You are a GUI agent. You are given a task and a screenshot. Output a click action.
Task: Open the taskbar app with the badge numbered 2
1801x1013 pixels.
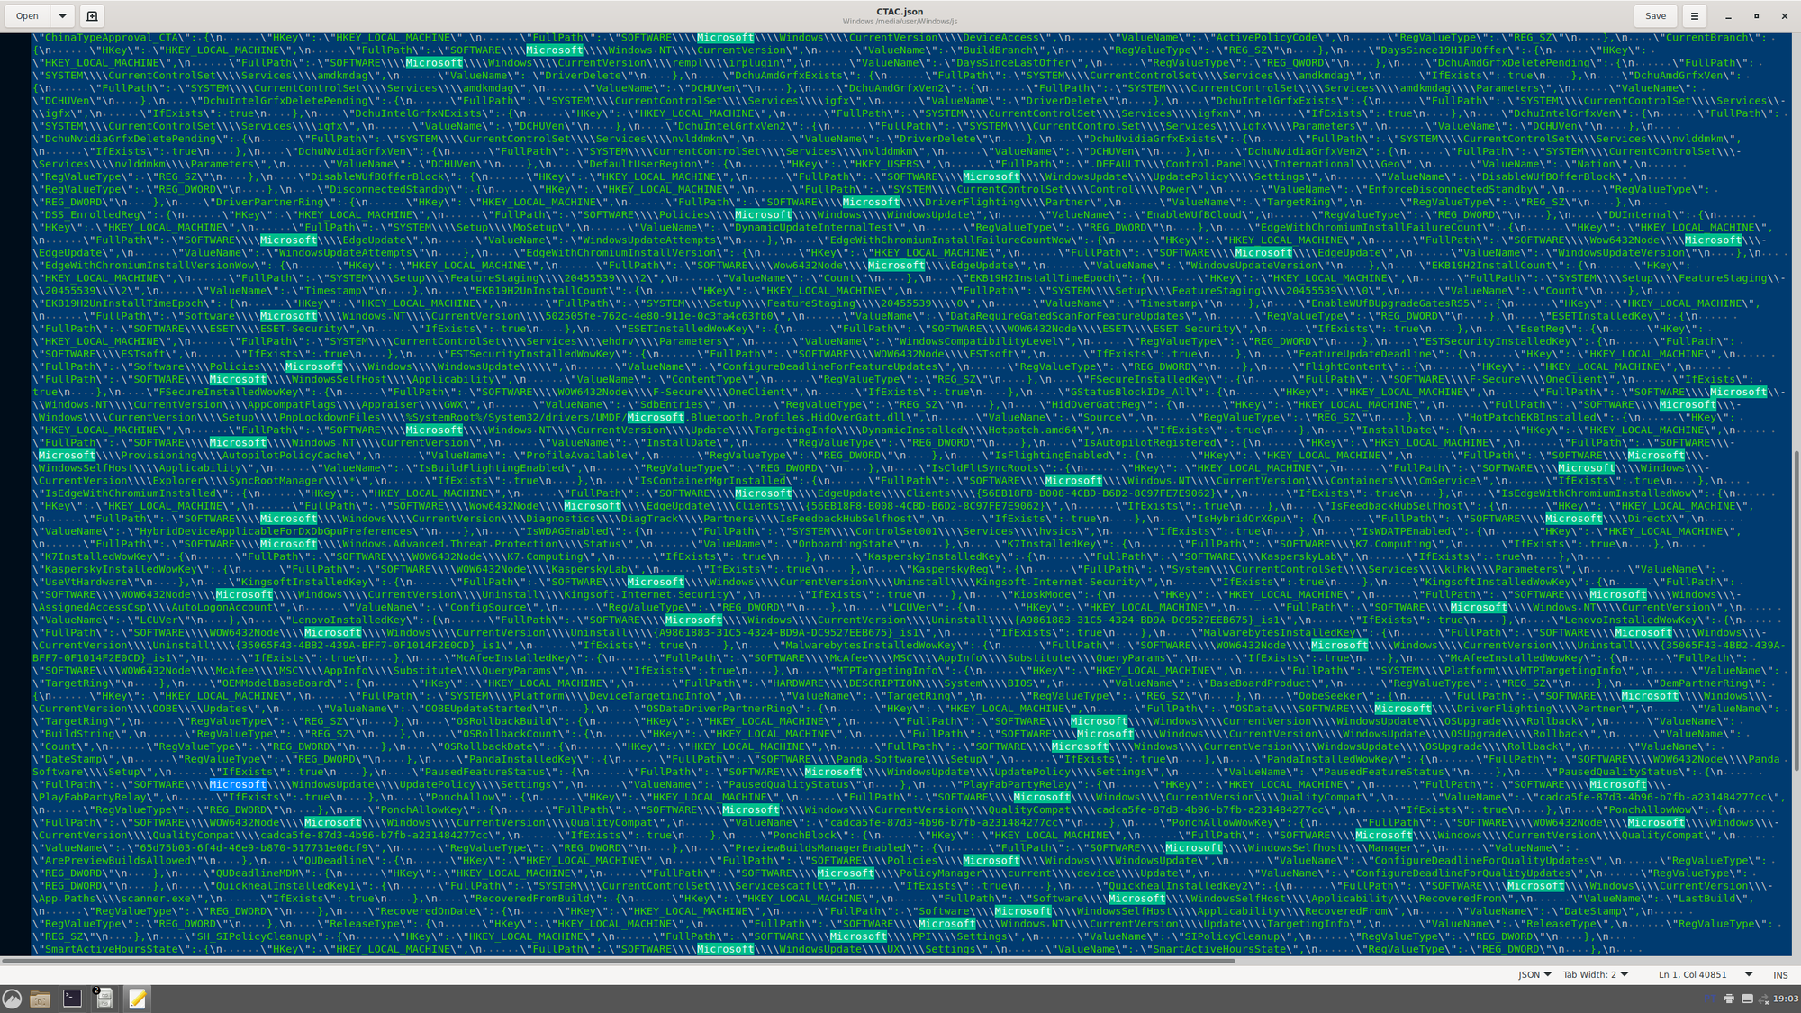coord(104,998)
